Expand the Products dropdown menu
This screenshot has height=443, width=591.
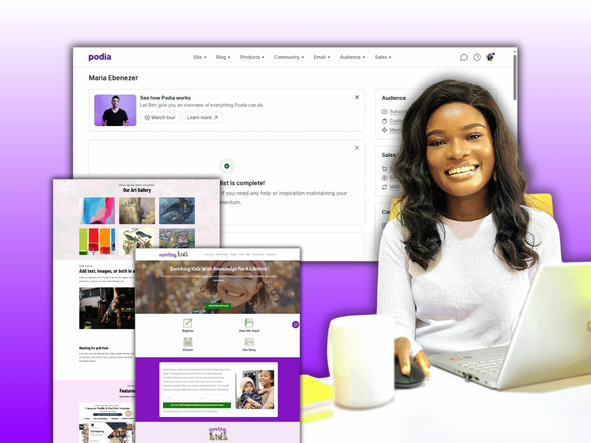tap(252, 57)
